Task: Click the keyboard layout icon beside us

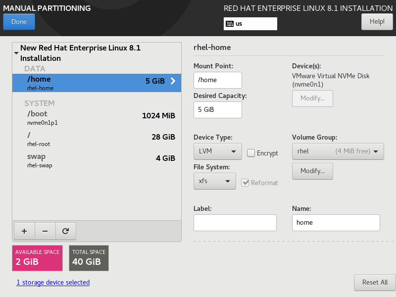Action: 230,24
